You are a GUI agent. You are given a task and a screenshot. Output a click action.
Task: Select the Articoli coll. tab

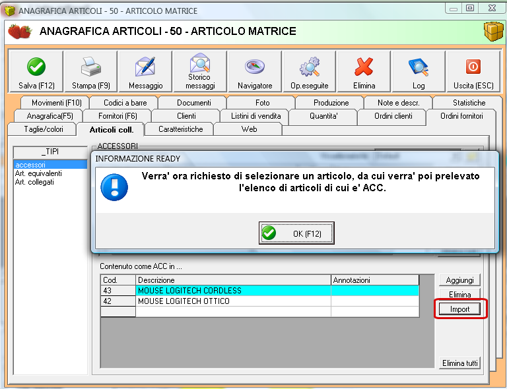click(x=111, y=130)
